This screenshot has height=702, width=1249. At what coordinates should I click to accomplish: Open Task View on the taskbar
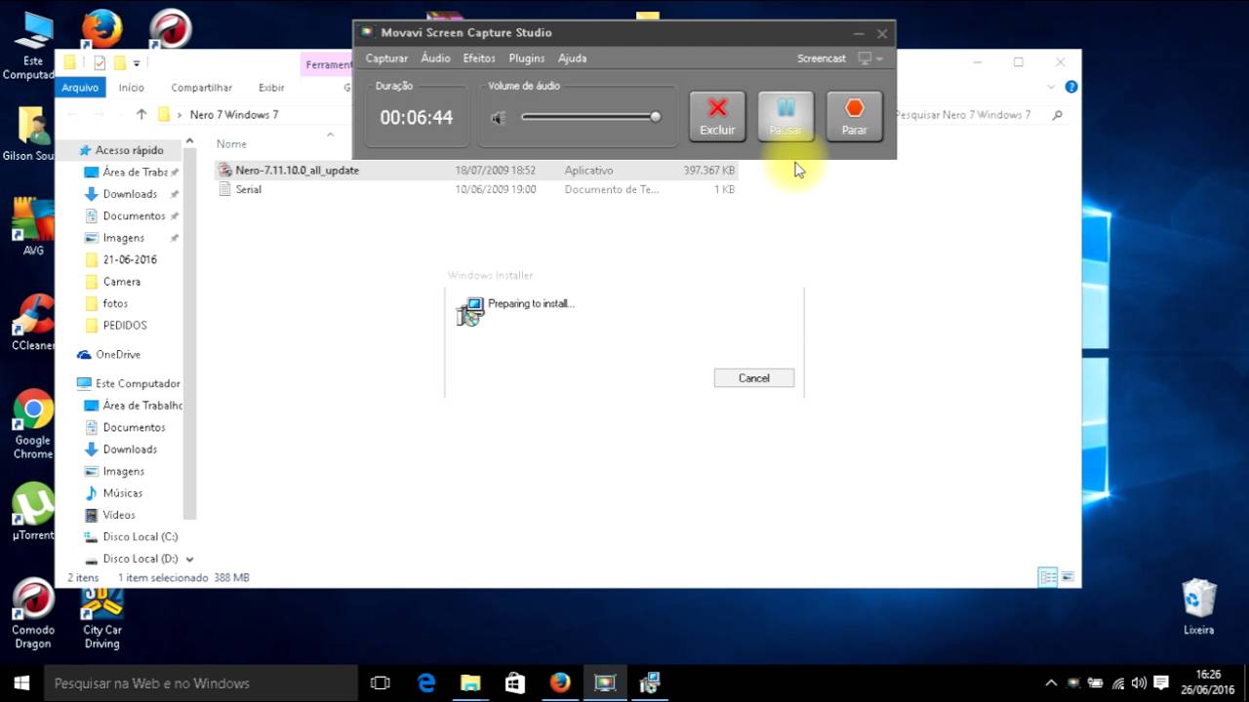click(x=381, y=683)
